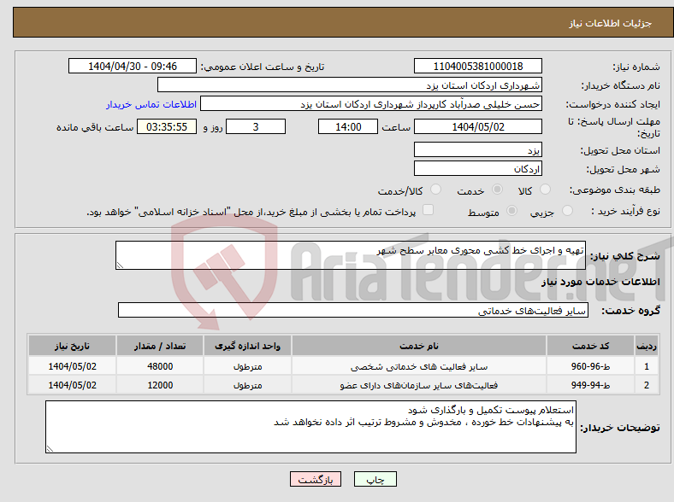Select the کالا/خدمت radio button

[436, 190]
